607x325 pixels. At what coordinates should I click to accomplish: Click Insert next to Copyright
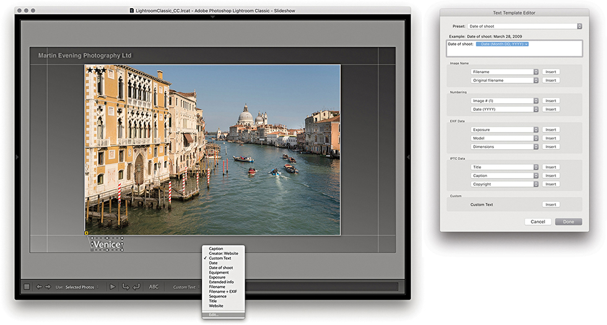[x=551, y=184]
